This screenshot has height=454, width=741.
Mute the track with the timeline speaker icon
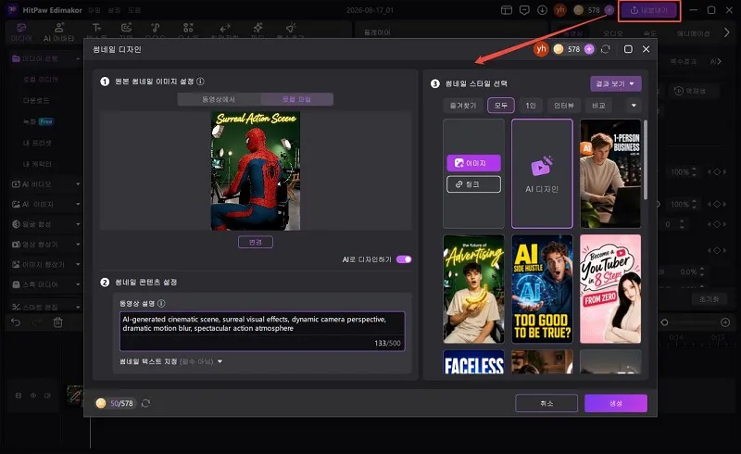tap(48, 396)
